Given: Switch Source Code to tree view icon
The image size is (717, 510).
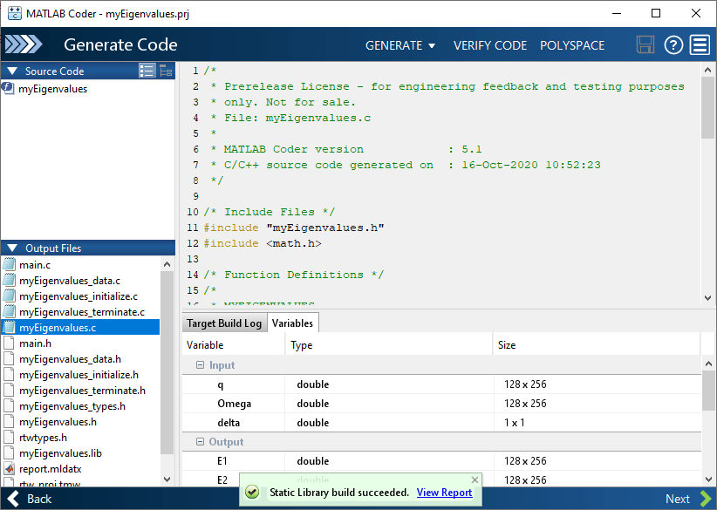Looking at the screenshot, I should tap(166, 71).
